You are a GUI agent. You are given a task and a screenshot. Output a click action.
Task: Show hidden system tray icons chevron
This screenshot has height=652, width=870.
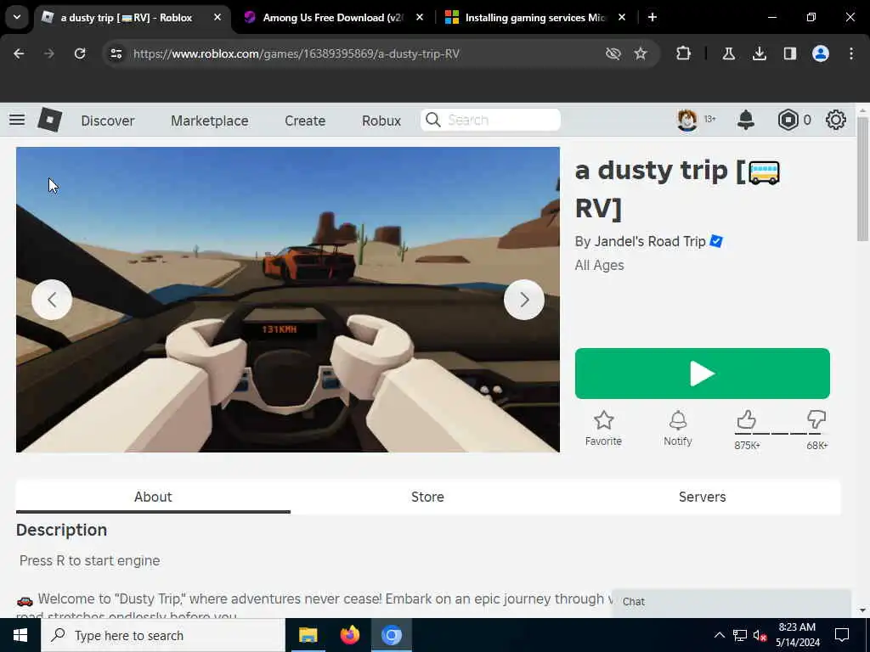pyautogui.click(x=719, y=635)
